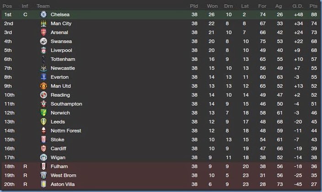Screen dimensions: 322x192
Task: Click the Man City club badge
Action: (43, 24)
